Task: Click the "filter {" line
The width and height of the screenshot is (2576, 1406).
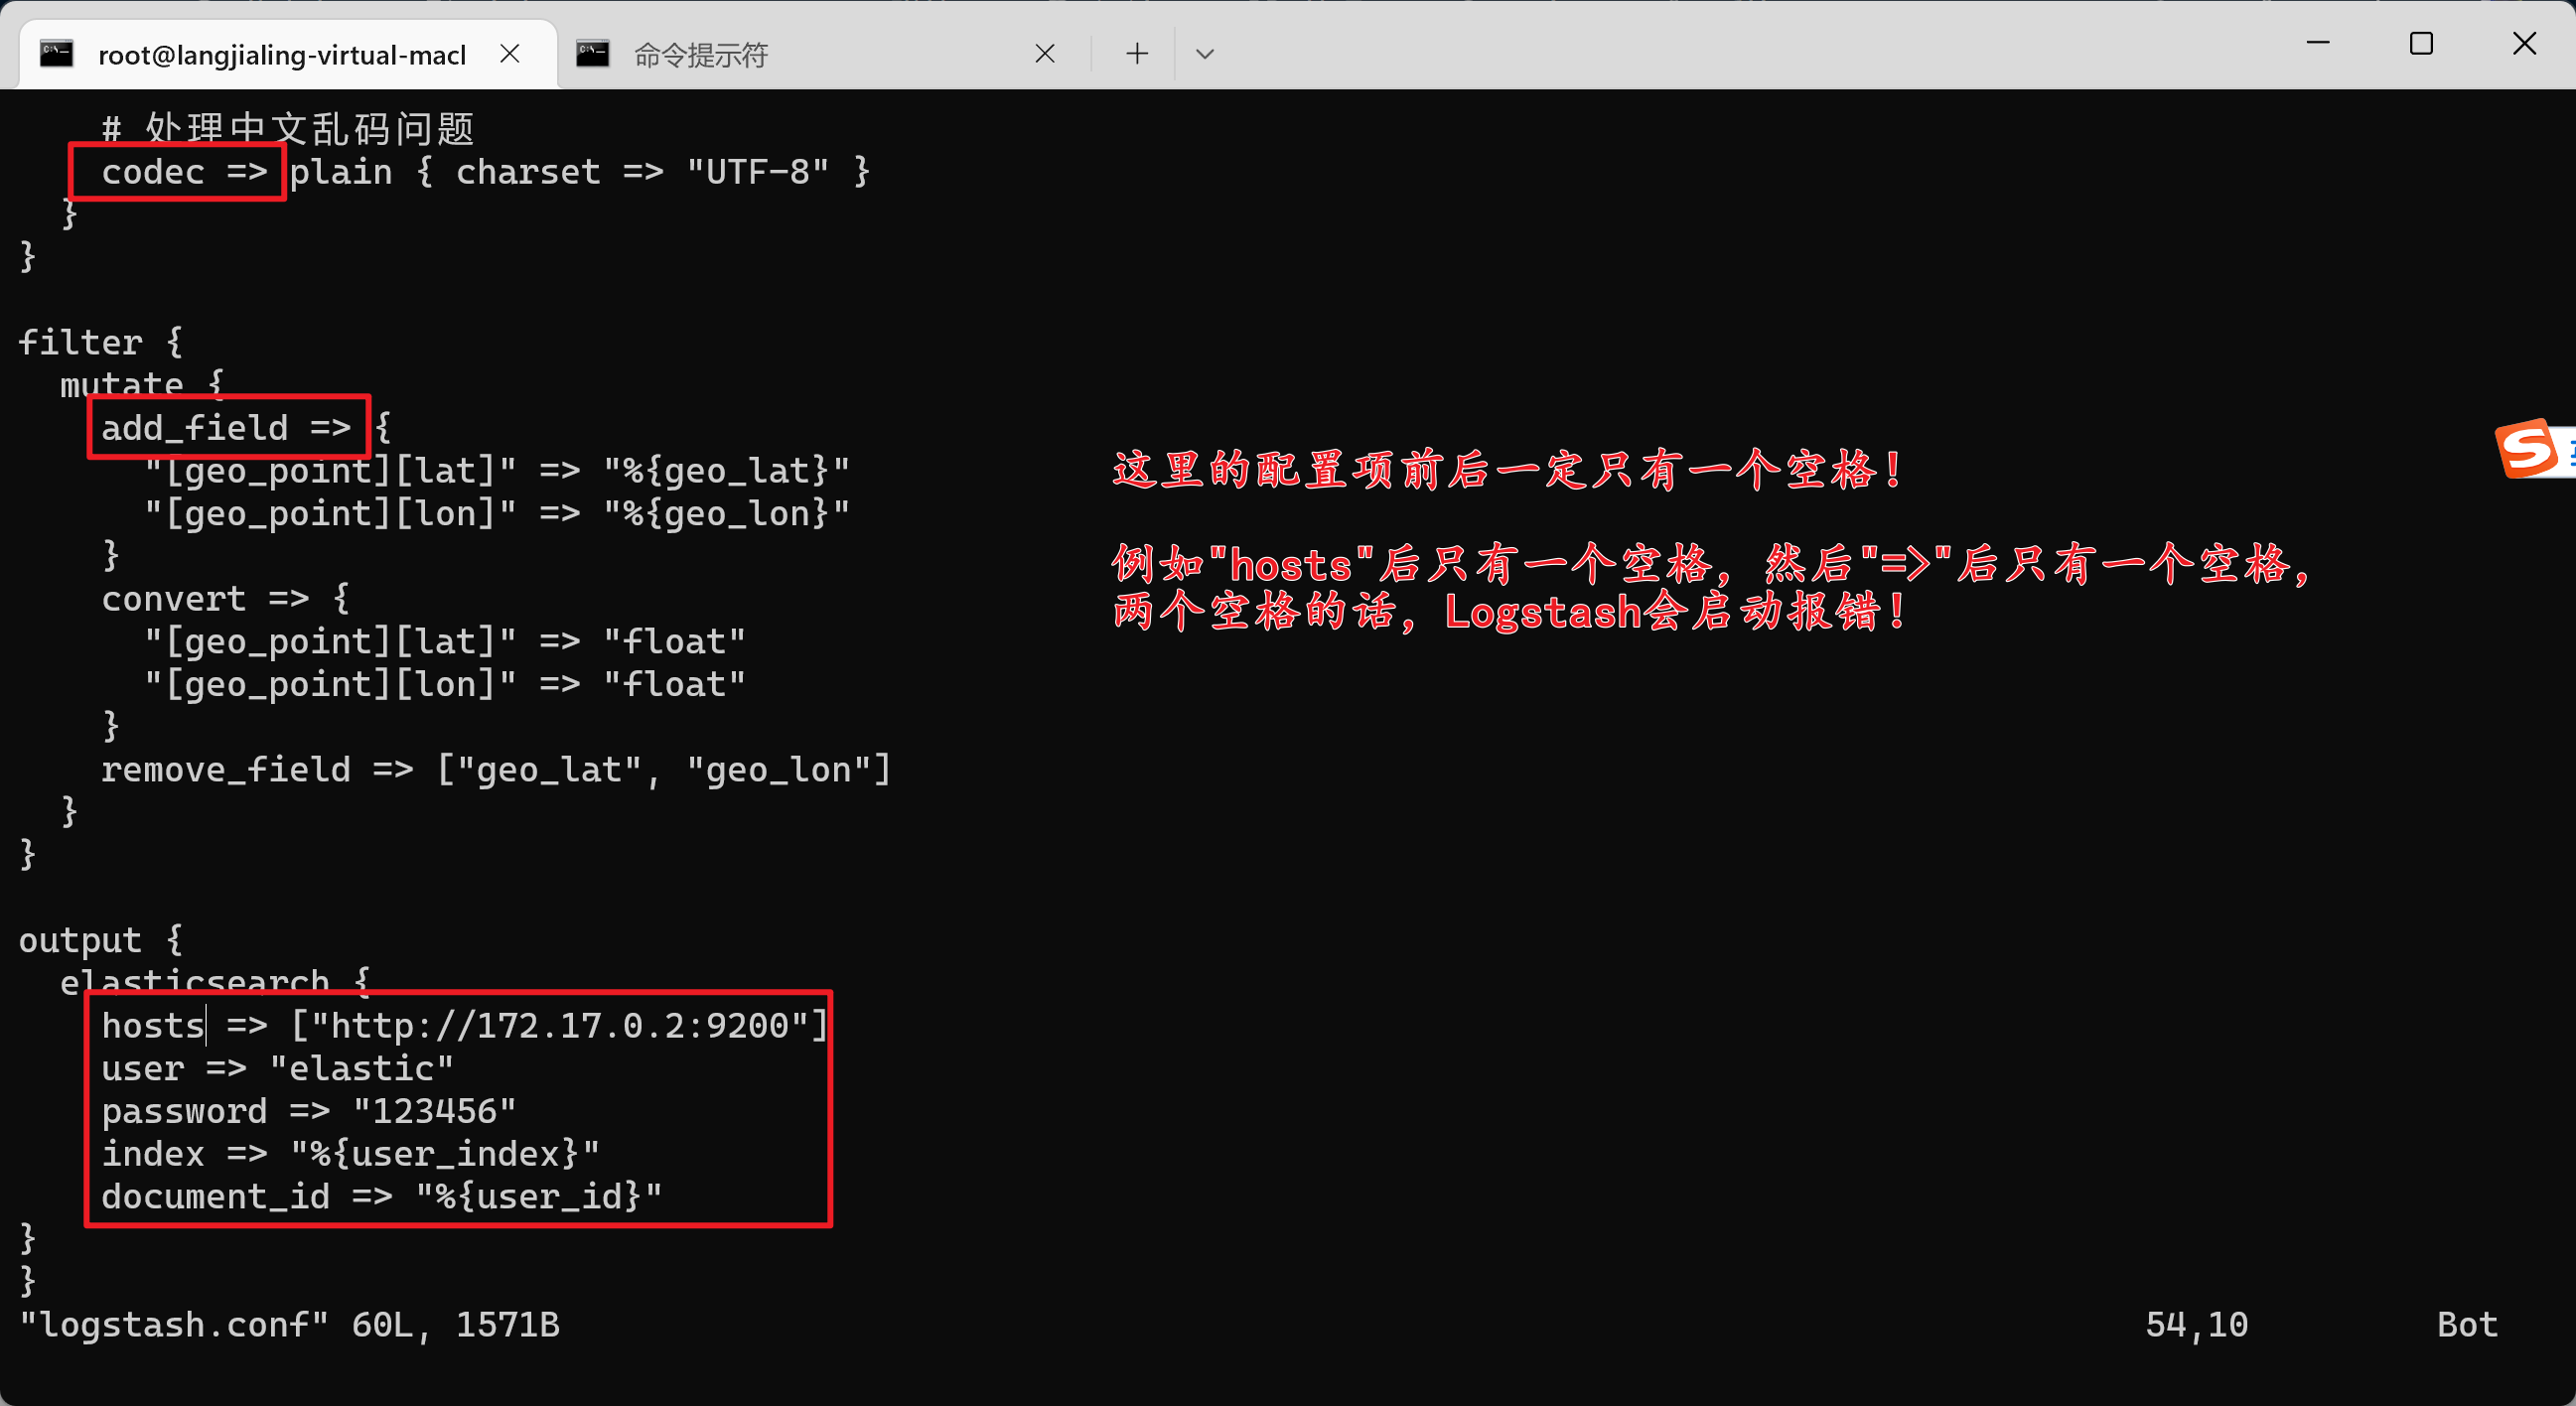Action: click(x=101, y=342)
